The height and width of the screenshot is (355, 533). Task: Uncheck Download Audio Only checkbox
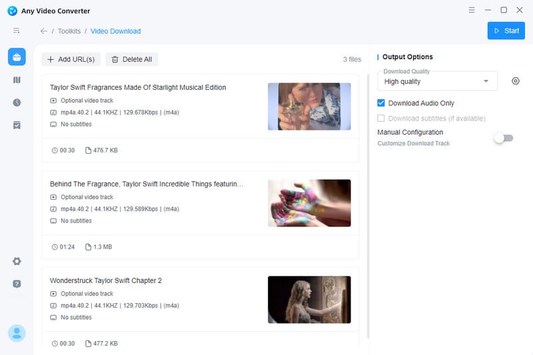tap(380, 103)
